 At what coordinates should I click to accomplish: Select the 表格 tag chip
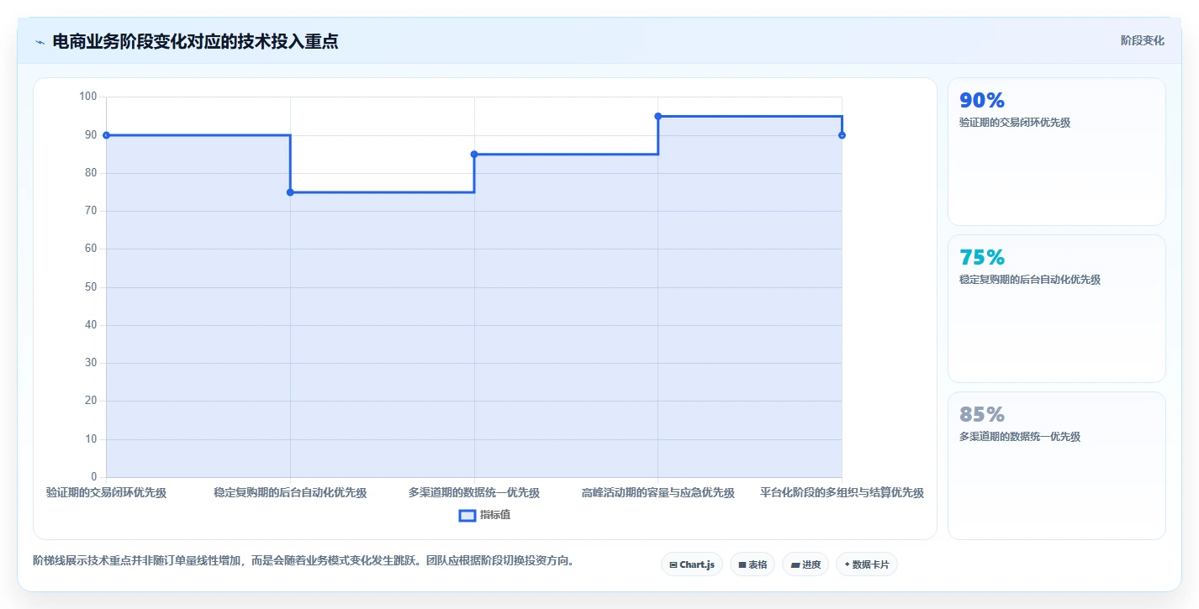tap(753, 564)
